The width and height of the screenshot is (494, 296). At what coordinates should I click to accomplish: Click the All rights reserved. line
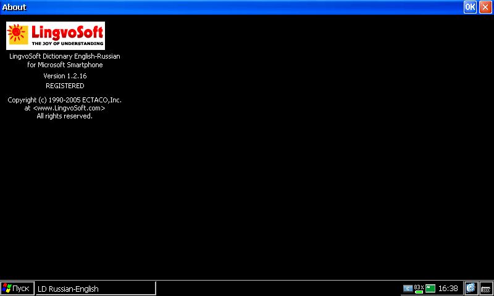pos(65,116)
